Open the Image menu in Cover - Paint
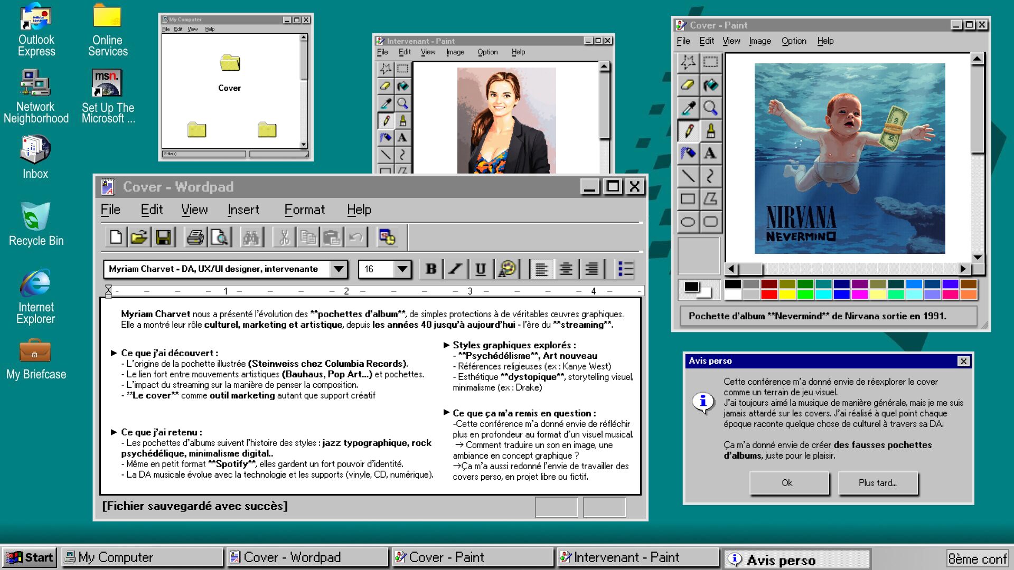 click(x=760, y=41)
